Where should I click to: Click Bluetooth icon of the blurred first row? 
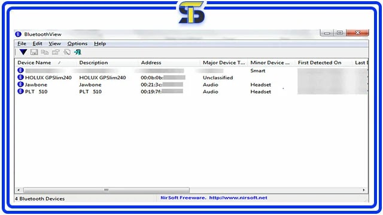(20, 70)
